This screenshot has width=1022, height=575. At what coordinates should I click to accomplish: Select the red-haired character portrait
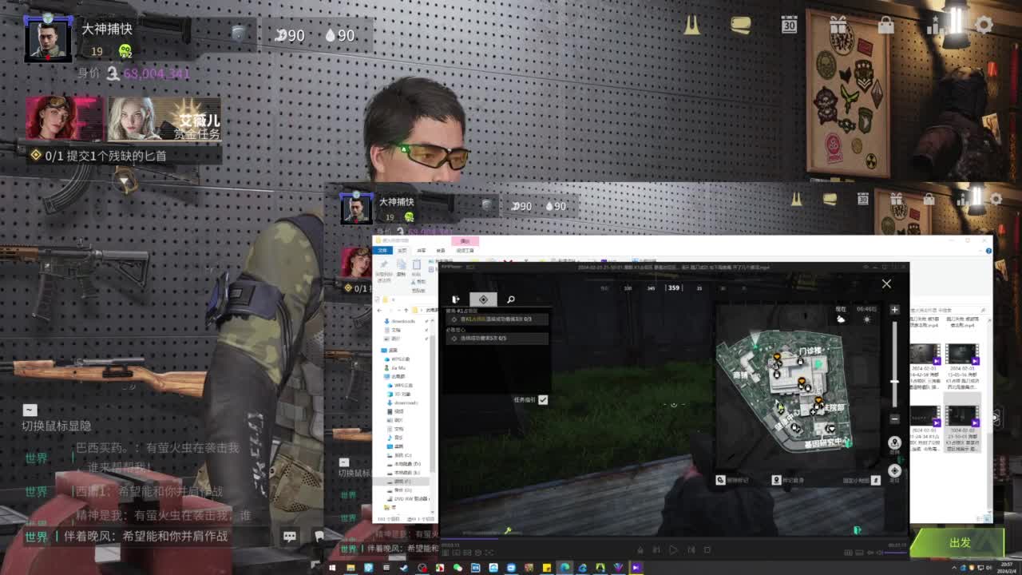(65, 119)
